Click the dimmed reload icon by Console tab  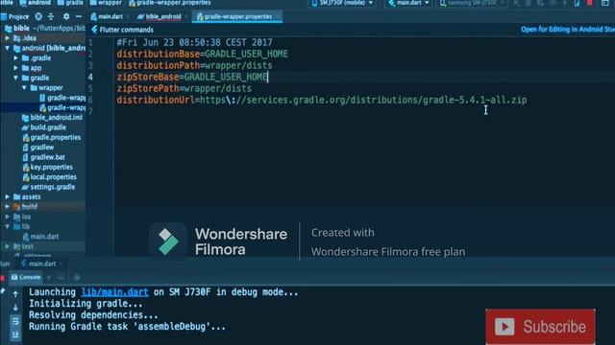61,277
